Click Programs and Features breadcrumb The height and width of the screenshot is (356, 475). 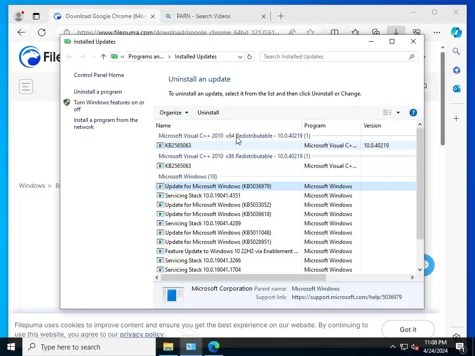point(146,57)
